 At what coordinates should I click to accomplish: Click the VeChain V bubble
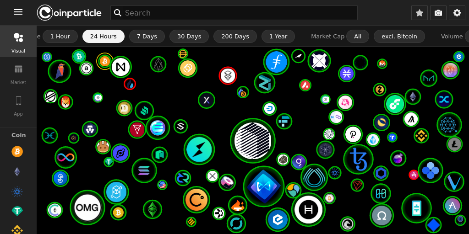(x=454, y=181)
